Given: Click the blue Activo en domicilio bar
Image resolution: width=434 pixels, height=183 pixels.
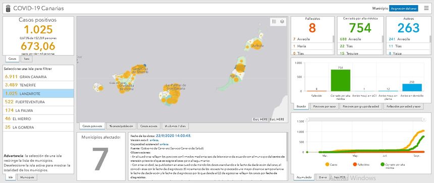Looking at the screenshot, I should point(412,87).
